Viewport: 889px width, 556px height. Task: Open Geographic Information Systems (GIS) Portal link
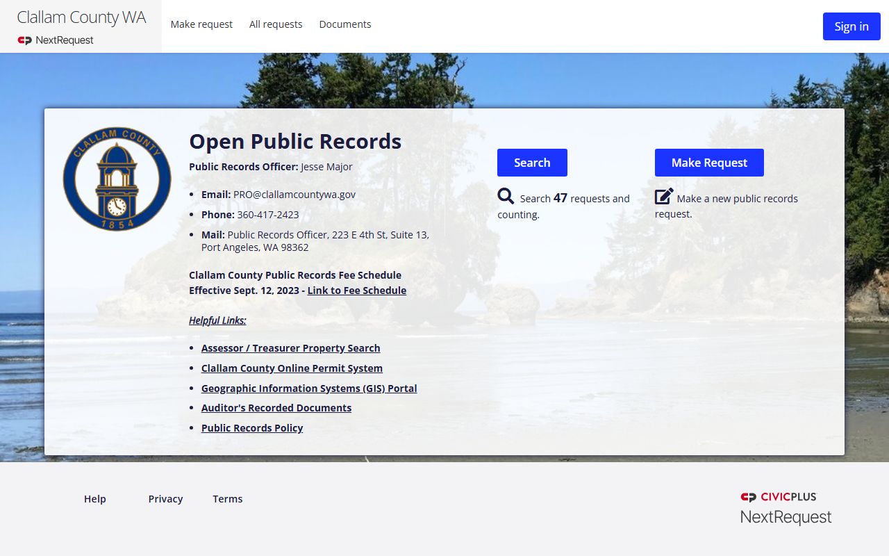(309, 389)
